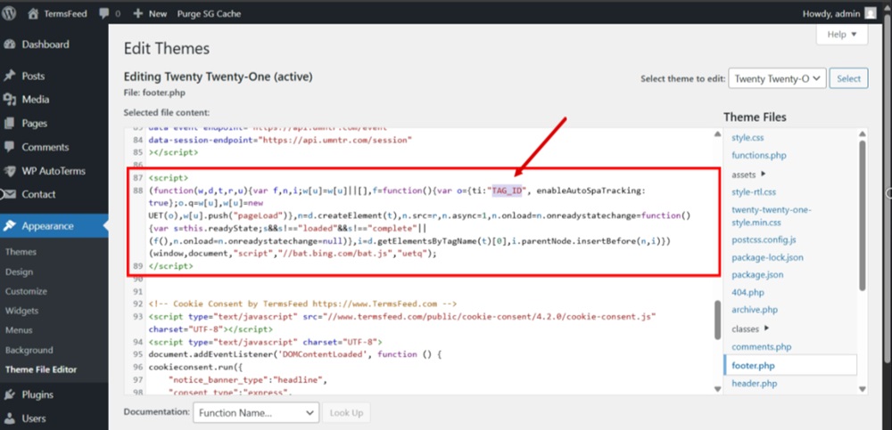Click the Plugins plug icon
The image size is (892, 430).
[x=9, y=394]
